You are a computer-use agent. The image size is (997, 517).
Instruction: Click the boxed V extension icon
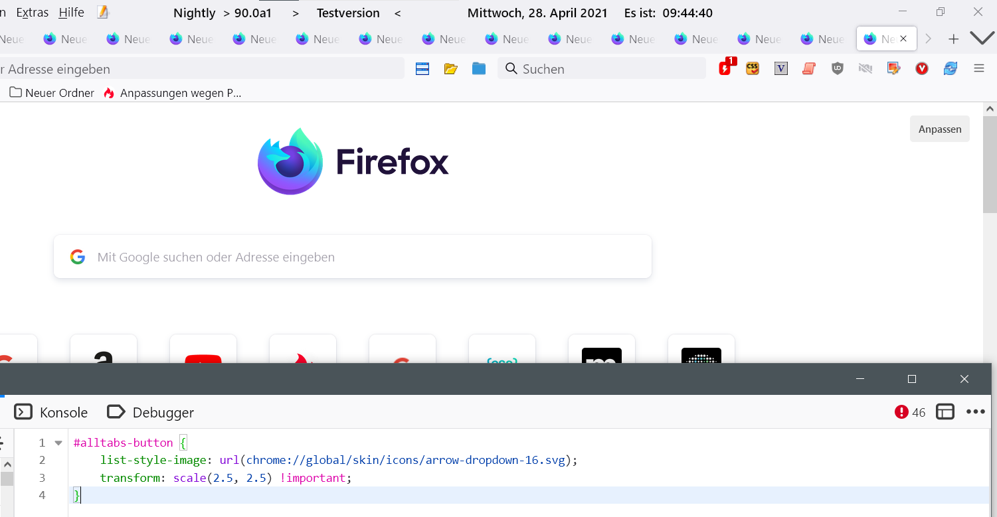[x=781, y=68]
